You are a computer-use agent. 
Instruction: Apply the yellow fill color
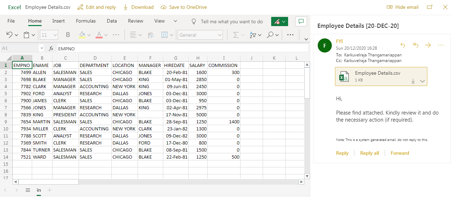pyautogui.click(x=82, y=35)
